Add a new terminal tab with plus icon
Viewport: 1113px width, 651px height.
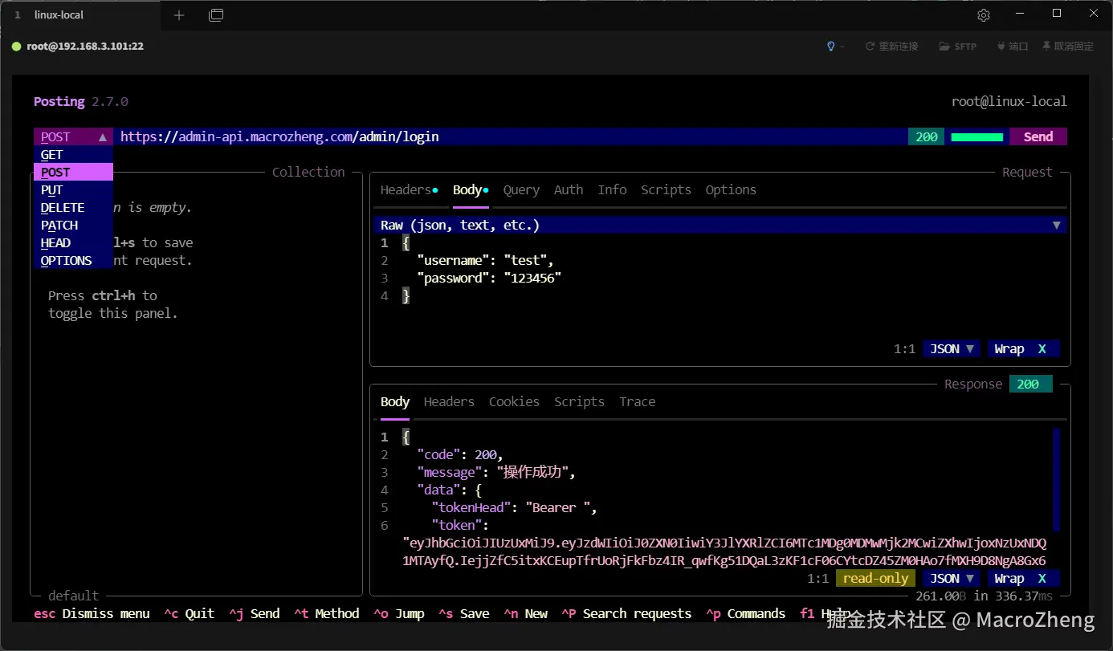pos(179,15)
